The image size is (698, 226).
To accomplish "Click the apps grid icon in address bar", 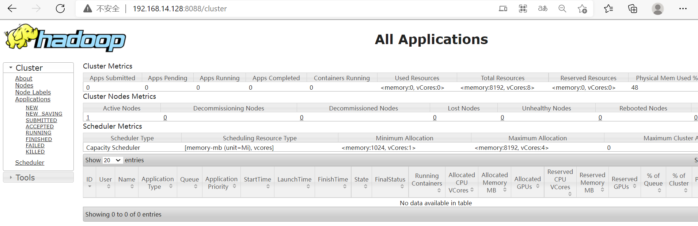I will click(523, 8).
